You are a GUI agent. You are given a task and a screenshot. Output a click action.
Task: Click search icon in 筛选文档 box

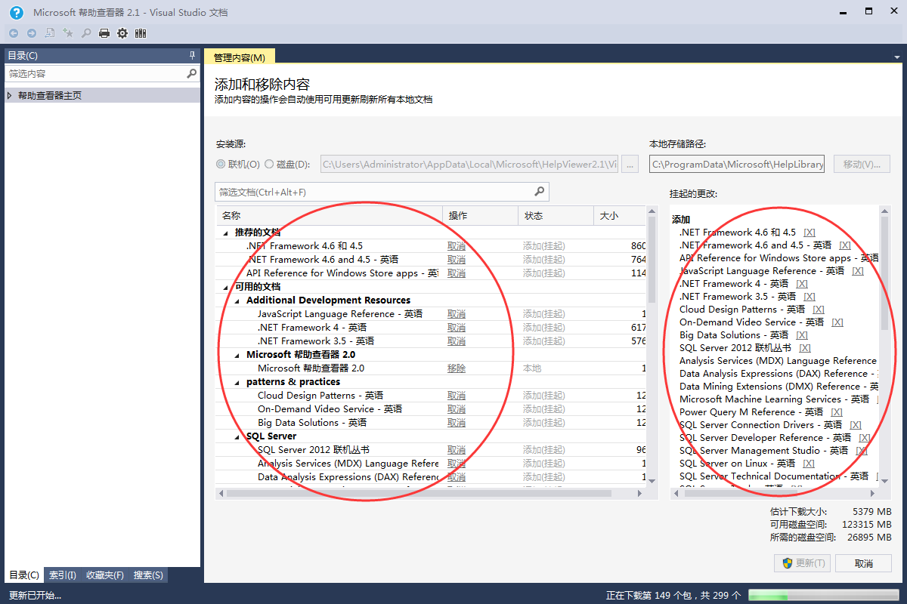[540, 192]
